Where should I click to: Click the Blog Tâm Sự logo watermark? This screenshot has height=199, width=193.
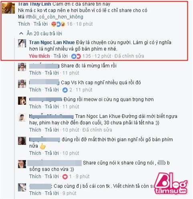coord(171,183)
